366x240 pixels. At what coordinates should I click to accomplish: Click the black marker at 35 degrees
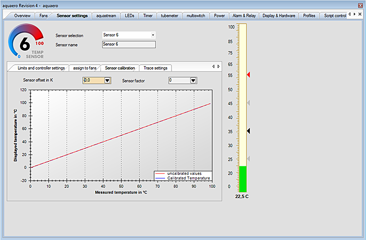point(248,131)
